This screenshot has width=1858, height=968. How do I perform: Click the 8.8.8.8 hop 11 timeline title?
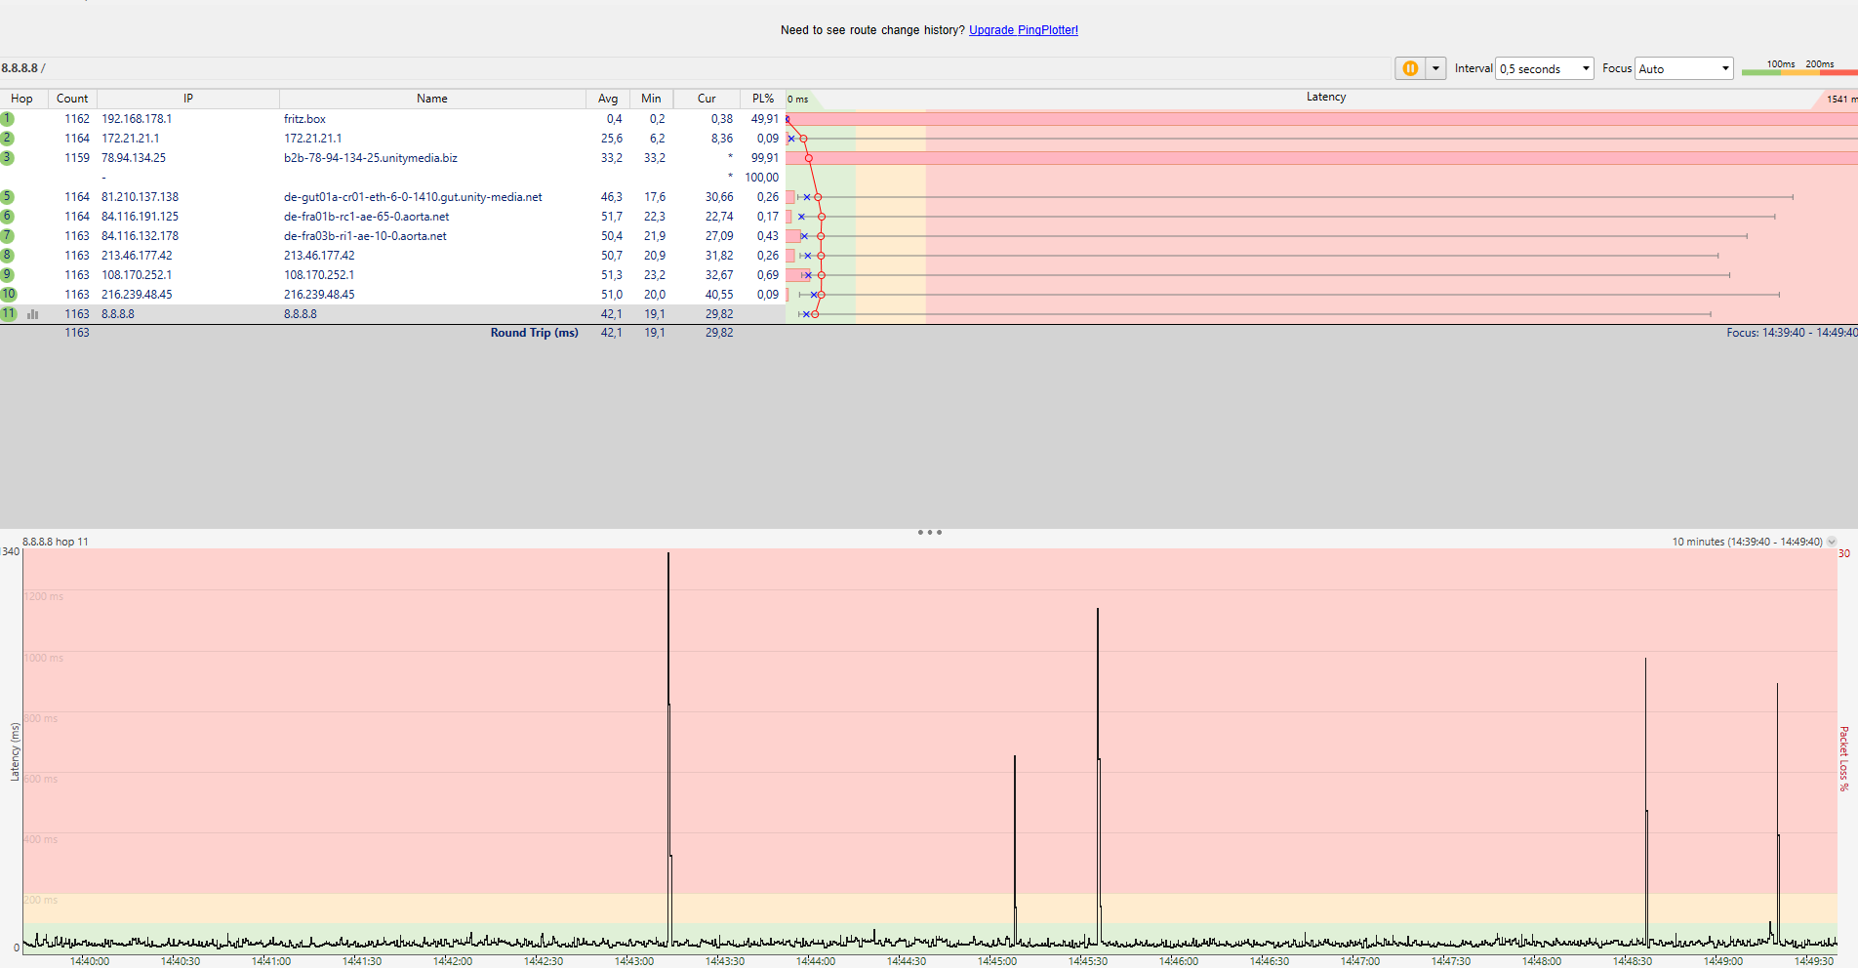pyautogui.click(x=56, y=542)
